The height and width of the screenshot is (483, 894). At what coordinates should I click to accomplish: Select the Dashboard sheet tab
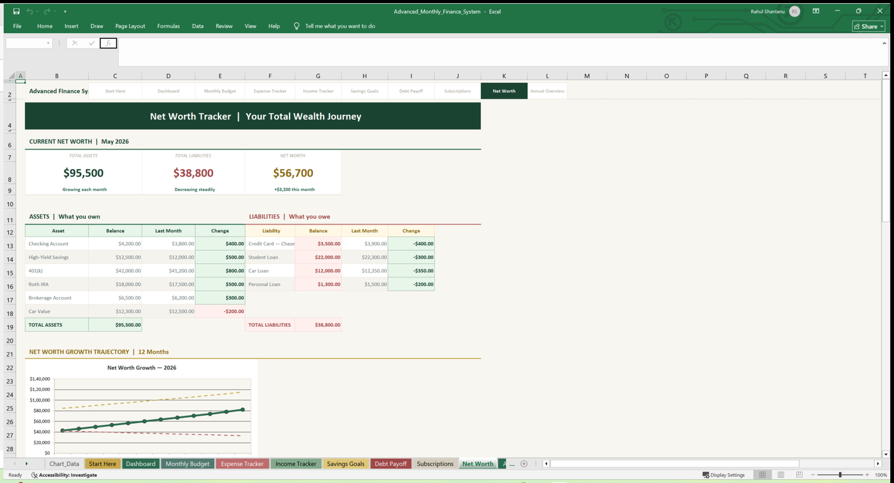point(141,464)
